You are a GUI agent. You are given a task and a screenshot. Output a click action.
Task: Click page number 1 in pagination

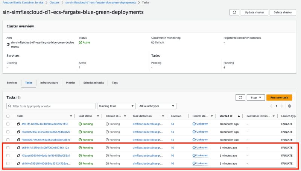click(x=277, y=106)
